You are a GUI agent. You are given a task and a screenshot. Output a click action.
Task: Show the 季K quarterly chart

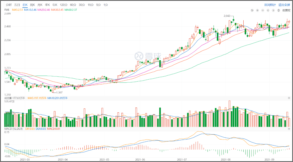tap(47, 5)
